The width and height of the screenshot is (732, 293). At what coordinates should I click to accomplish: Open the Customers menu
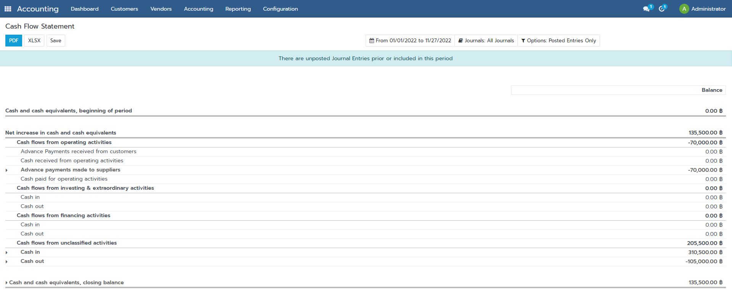(x=124, y=9)
